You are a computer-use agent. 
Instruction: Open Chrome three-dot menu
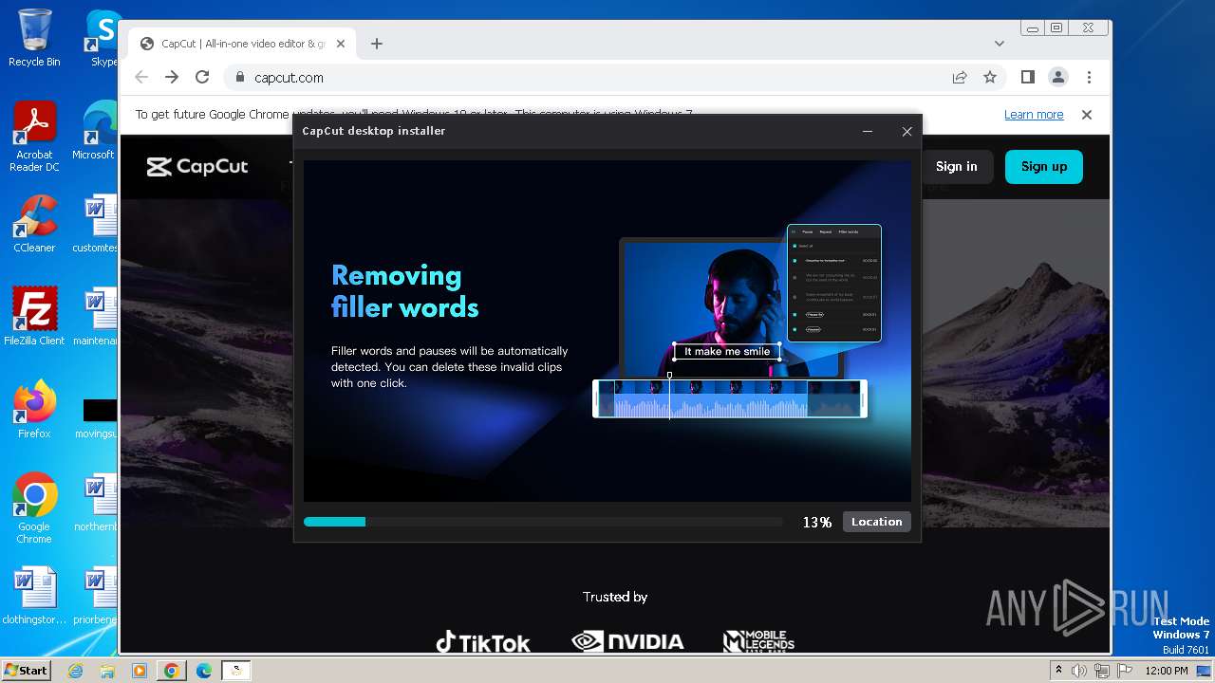pos(1089,78)
